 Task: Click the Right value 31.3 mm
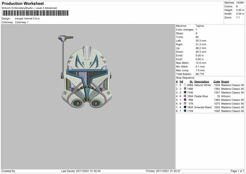[x=201, y=44]
